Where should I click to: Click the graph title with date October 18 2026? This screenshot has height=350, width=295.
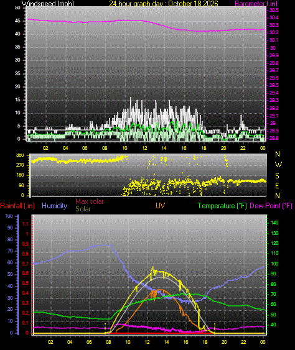click(164, 4)
